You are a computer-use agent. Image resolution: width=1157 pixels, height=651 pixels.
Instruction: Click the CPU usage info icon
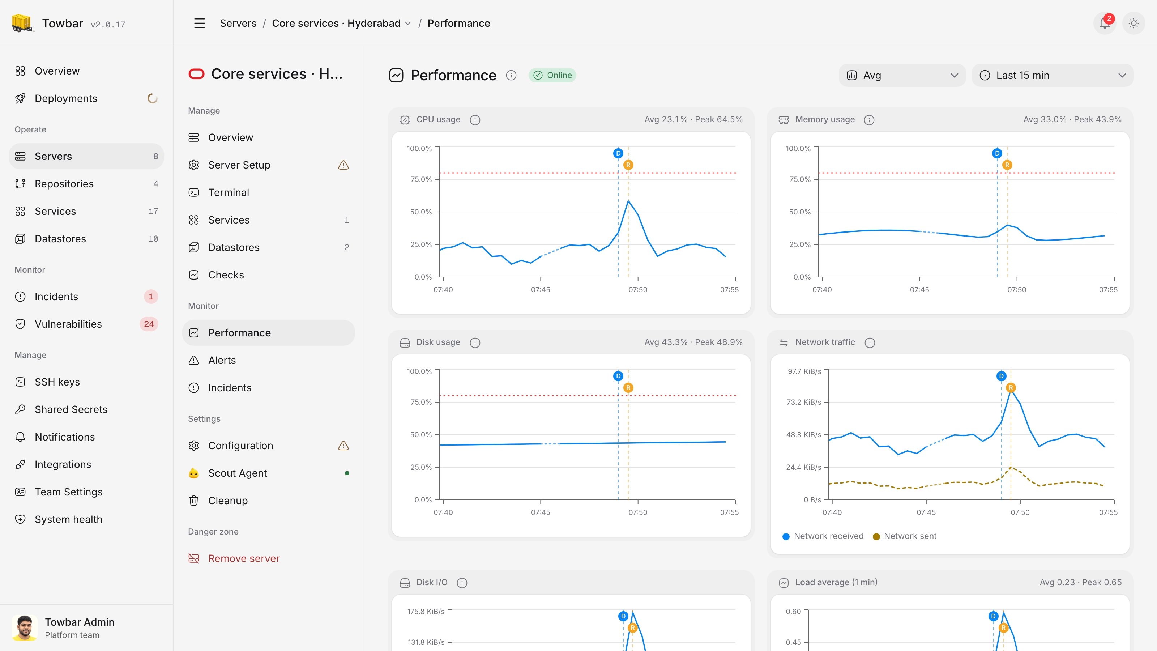475,120
